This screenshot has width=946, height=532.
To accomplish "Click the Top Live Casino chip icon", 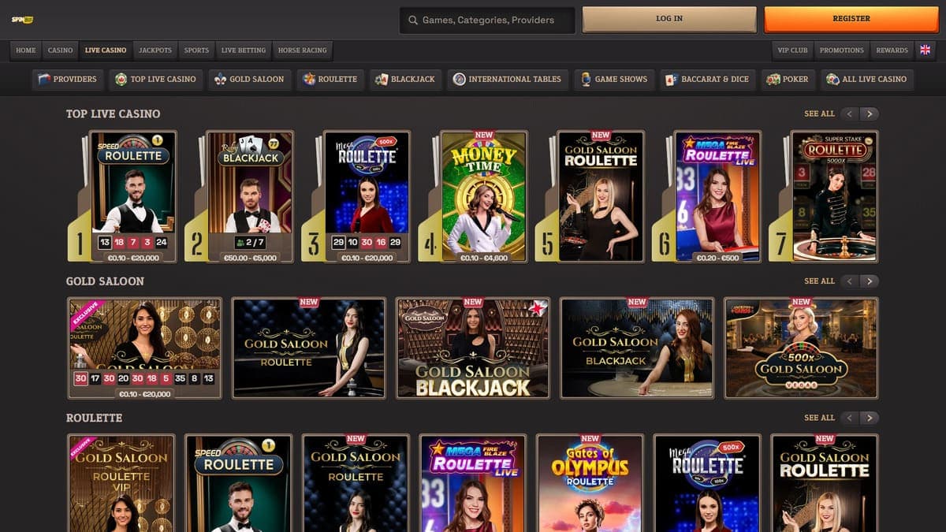I will tap(121, 79).
